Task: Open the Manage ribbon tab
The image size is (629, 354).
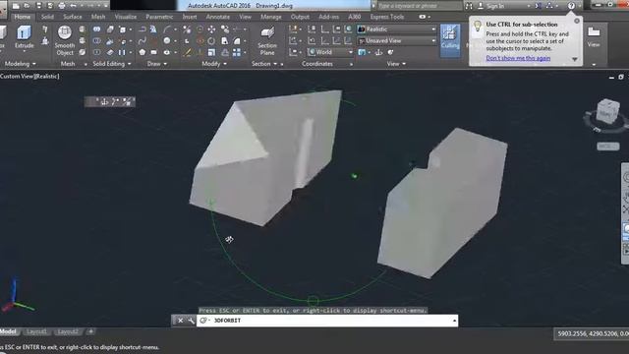Action: coord(271,17)
